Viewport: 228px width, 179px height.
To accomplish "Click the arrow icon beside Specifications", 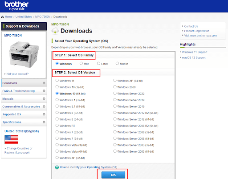I will tap(44, 122).
